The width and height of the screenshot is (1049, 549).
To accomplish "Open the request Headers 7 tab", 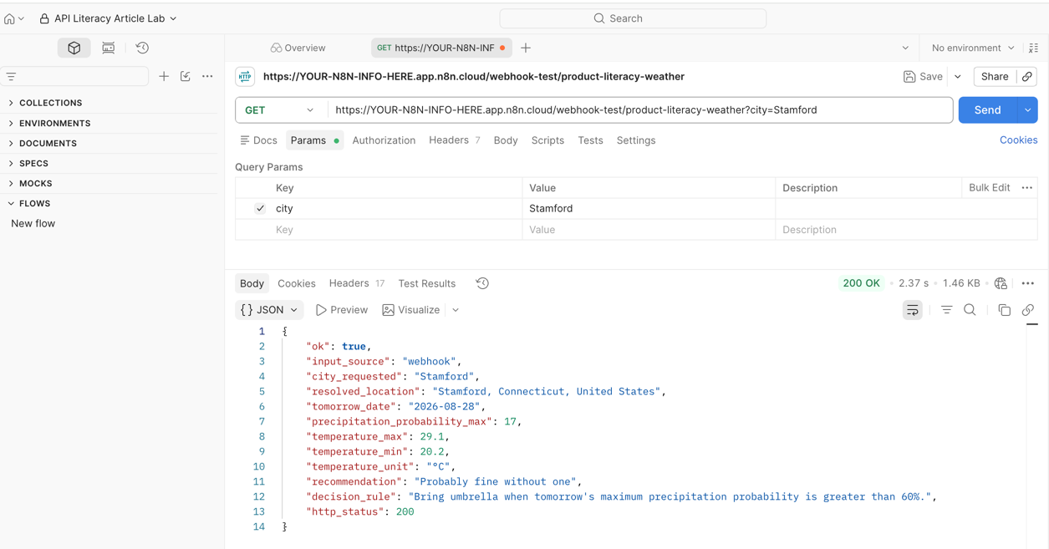I will (454, 140).
